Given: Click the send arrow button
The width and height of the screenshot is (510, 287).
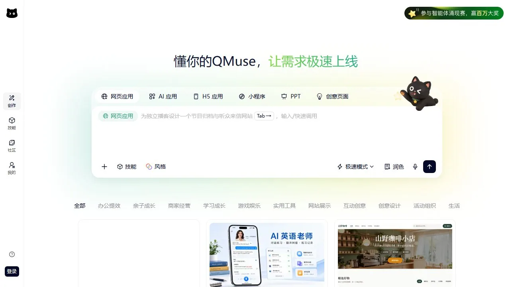Looking at the screenshot, I should coord(430,167).
